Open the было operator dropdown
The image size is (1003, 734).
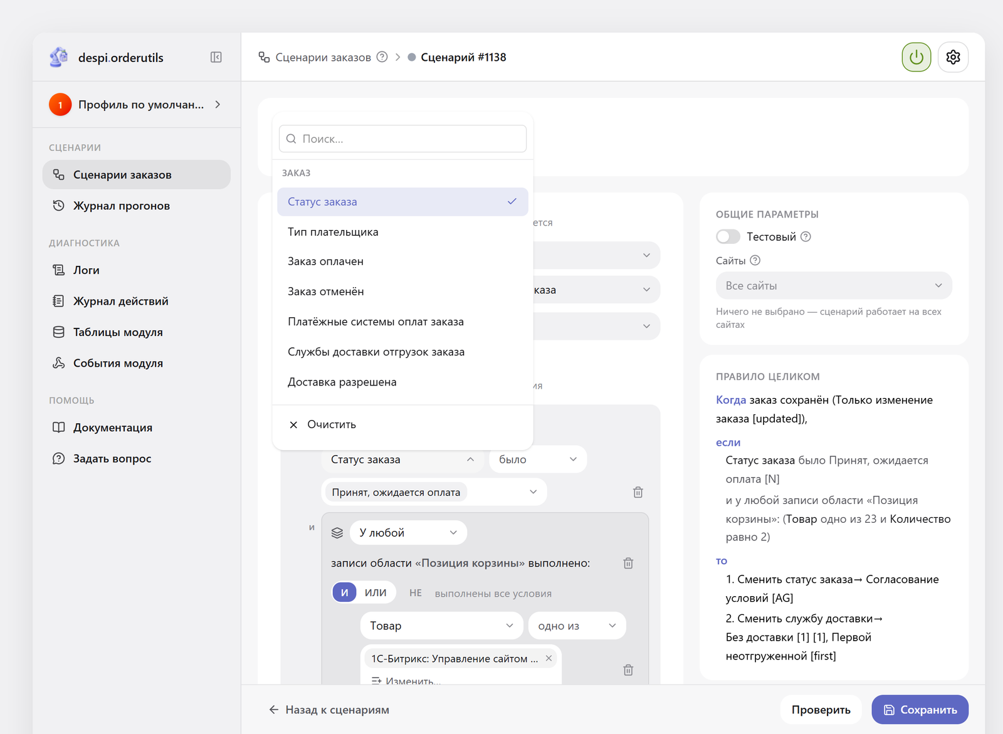tap(538, 459)
